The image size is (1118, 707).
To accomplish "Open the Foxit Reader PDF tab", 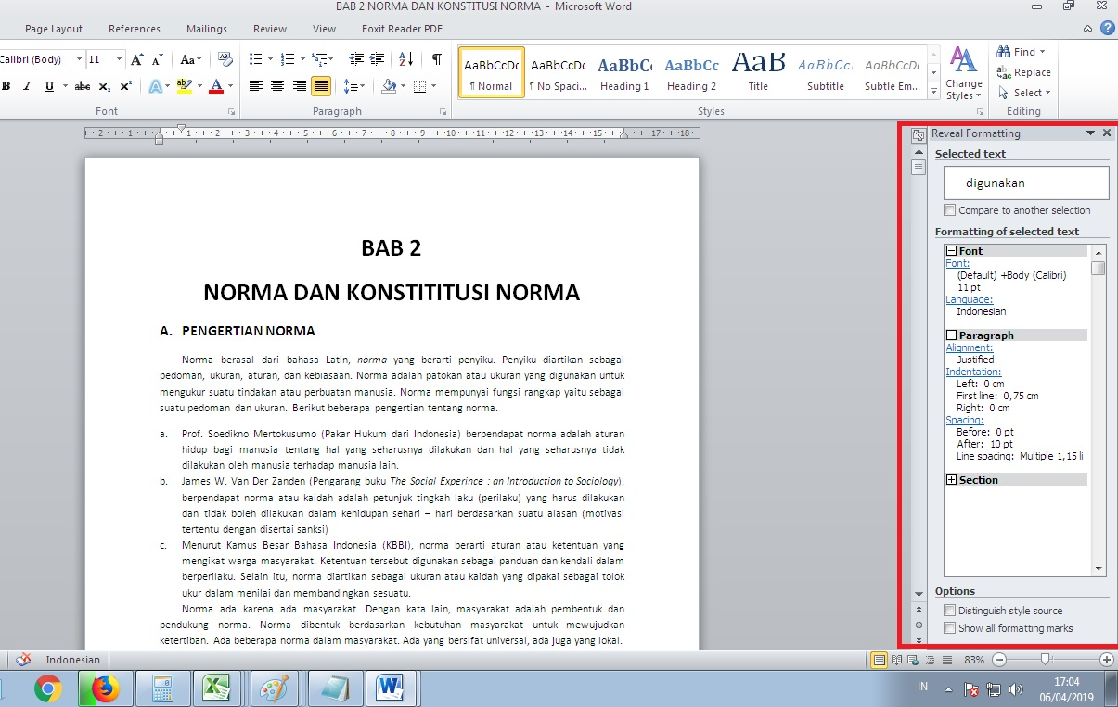I will click(401, 29).
